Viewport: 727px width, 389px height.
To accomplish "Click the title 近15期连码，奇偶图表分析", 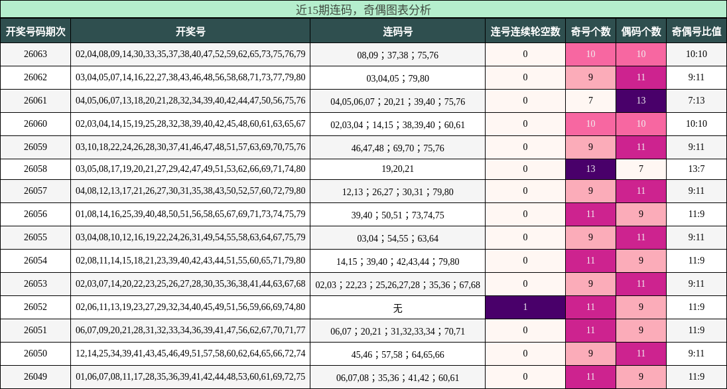I will (x=363, y=9).
